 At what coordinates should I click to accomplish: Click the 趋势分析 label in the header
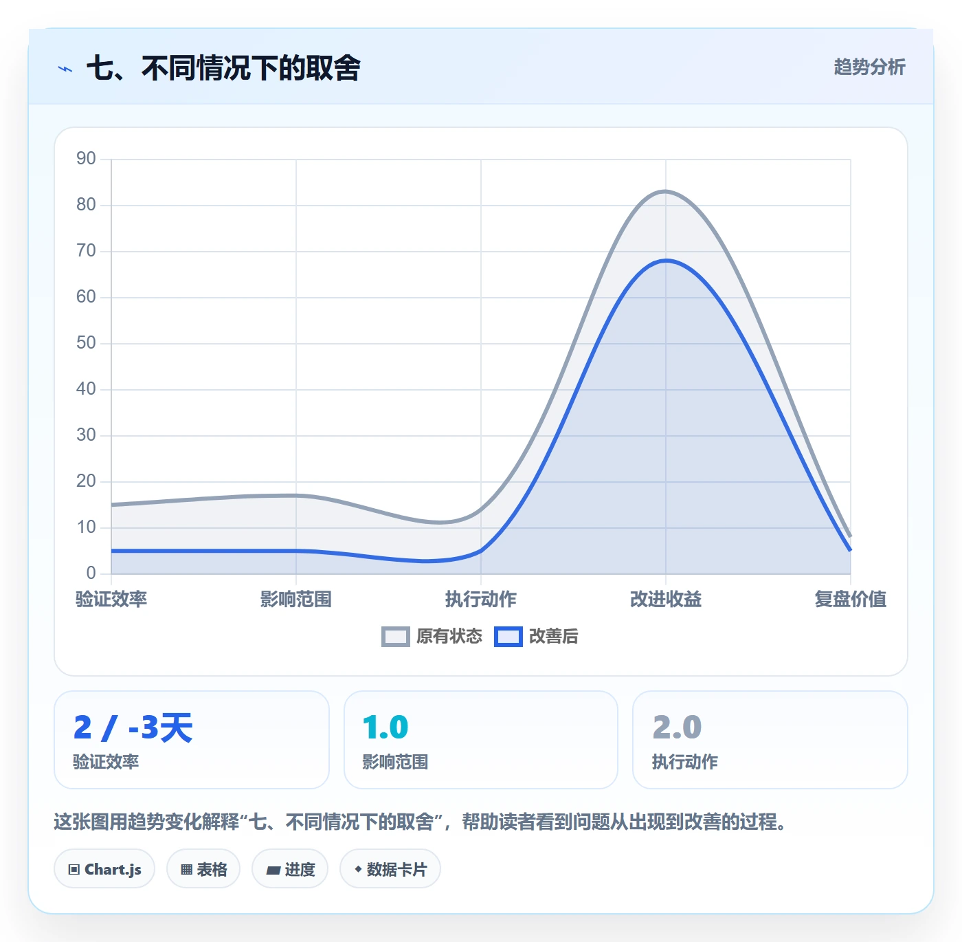coord(869,67)
